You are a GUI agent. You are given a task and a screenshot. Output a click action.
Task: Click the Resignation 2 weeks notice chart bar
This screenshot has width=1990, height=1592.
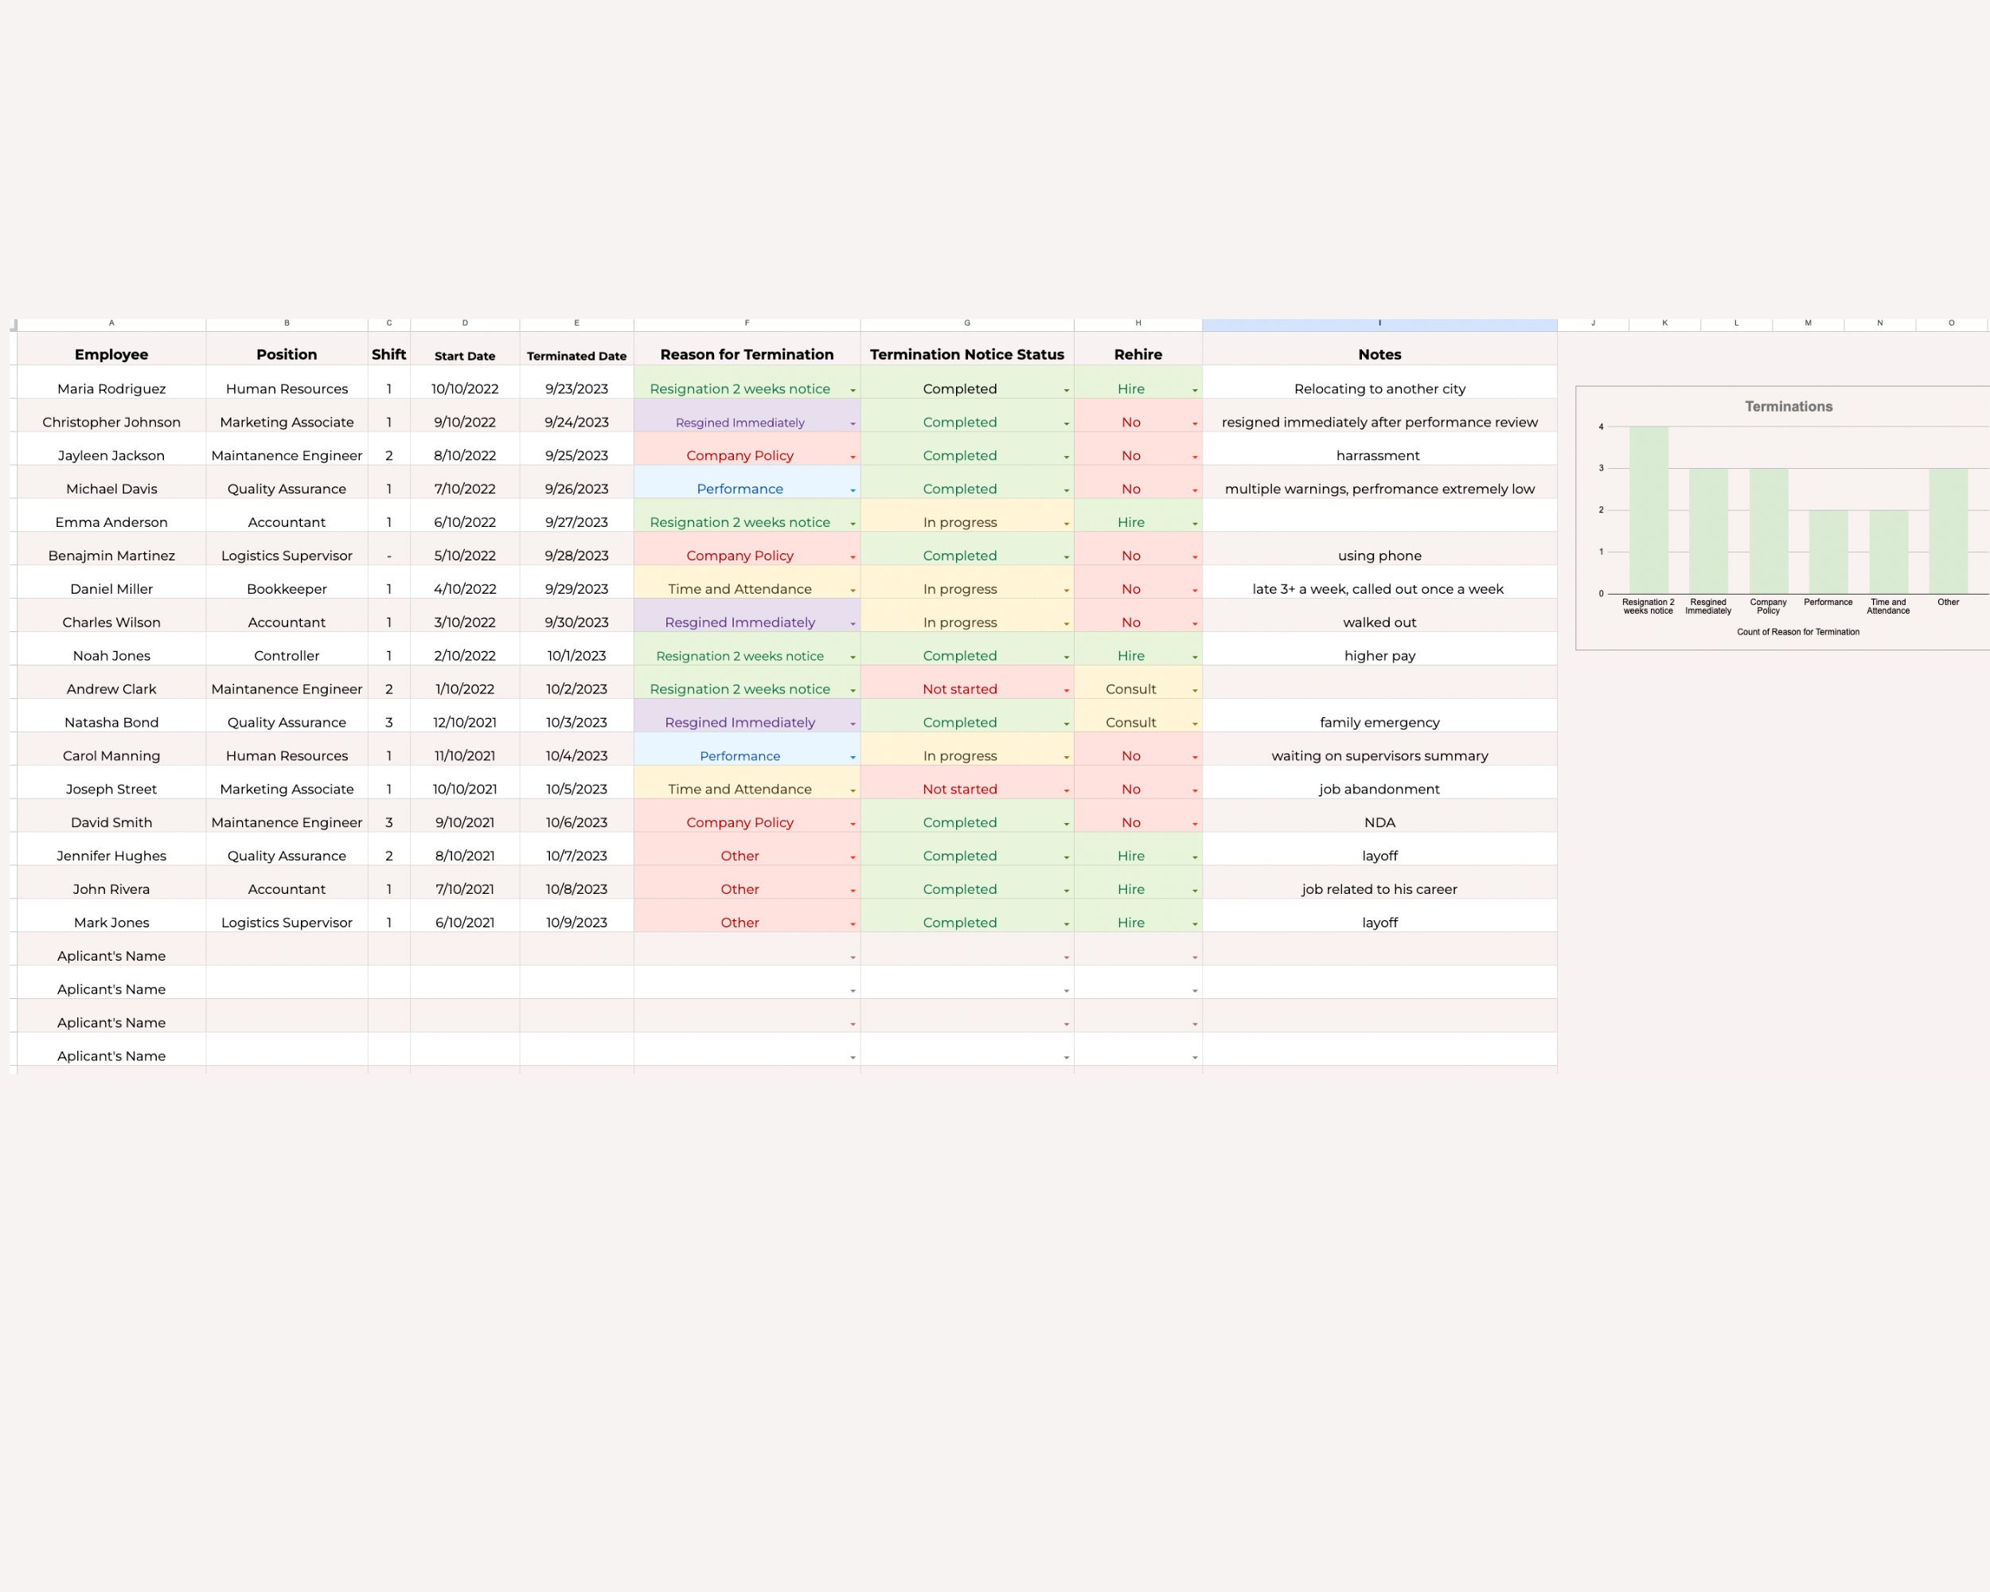pyautogui.click(x=1649, y=508)
